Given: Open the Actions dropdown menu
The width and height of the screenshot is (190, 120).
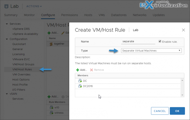Looking at the screenshot, I should point(34,6).
